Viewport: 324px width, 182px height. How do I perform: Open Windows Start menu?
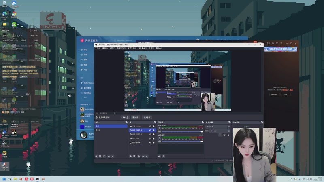point(4,179)
